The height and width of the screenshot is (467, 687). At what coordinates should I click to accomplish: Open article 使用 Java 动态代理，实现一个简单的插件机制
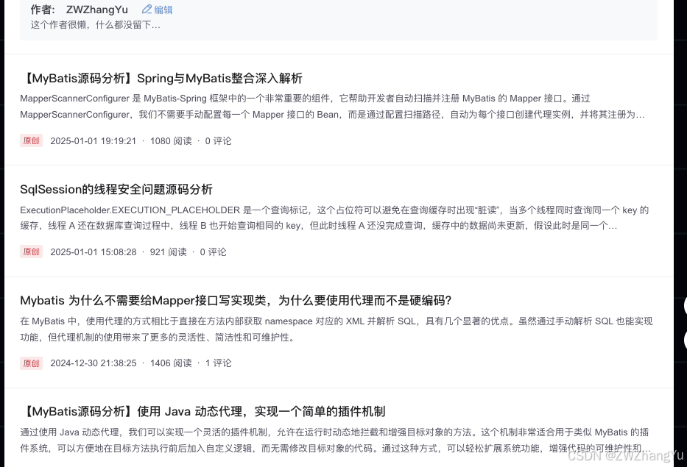[203, 412]
